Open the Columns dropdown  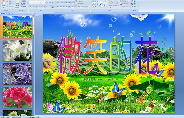(x=73, y=7)
